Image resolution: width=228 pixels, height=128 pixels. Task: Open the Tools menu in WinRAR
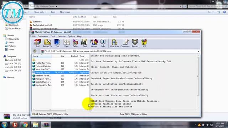53,36
